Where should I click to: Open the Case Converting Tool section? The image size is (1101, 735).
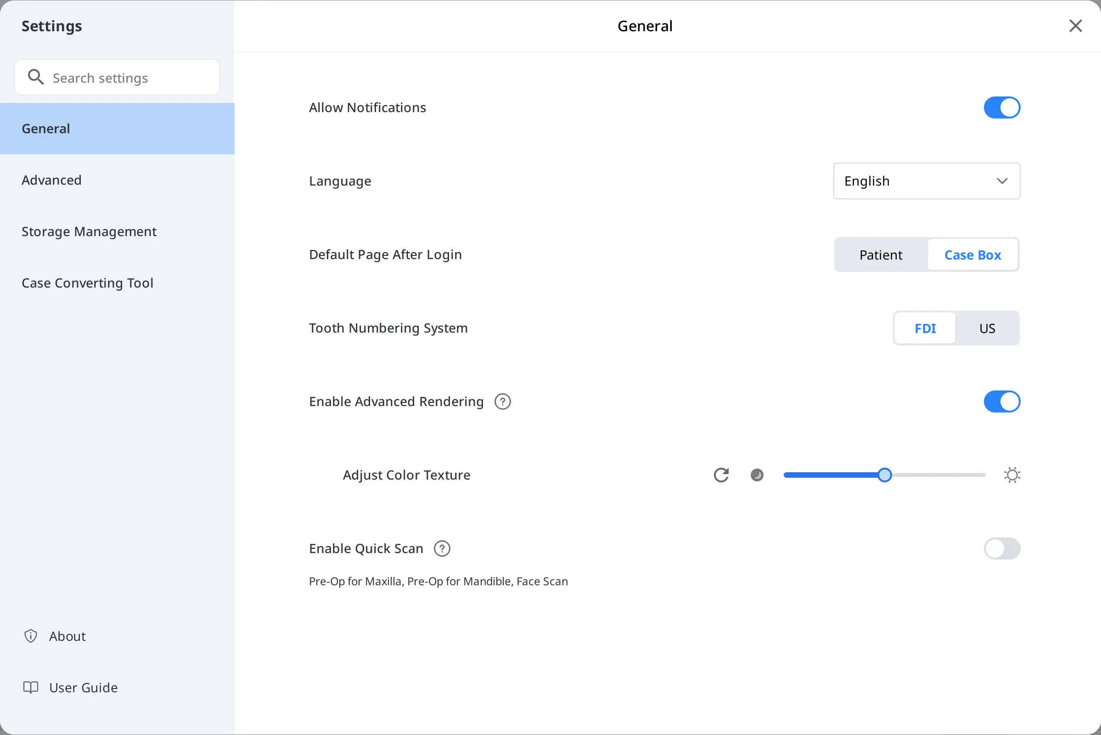87,283
